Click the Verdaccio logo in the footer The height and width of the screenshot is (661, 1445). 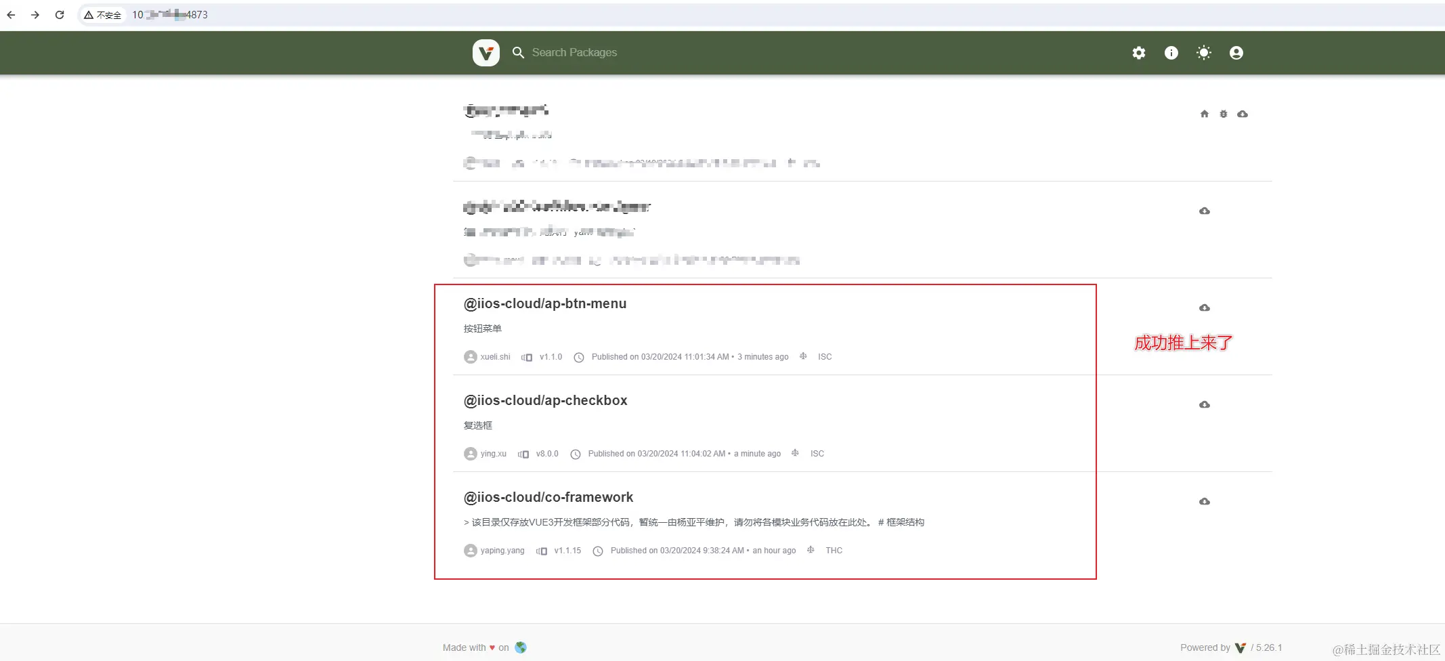click(x=1241, y=648)
